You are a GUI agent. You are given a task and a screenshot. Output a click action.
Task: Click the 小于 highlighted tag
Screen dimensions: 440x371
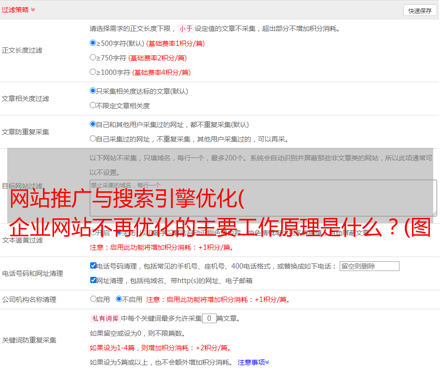click(x=186, y=29)
